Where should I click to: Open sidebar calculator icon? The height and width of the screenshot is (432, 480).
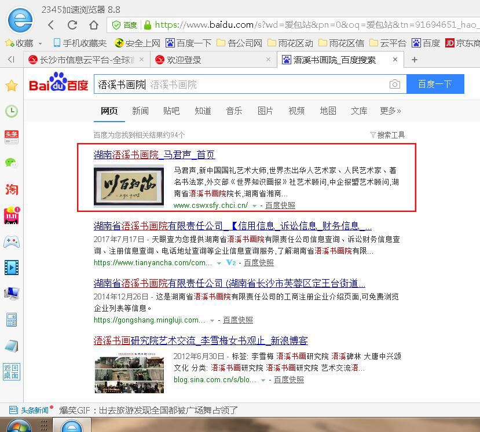12,320
